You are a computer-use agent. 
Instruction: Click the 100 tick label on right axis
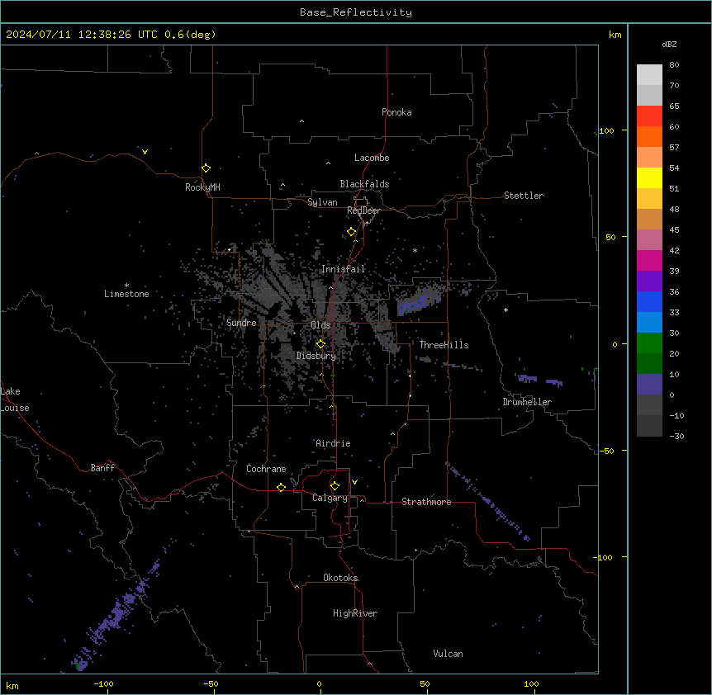click(606, 130)
